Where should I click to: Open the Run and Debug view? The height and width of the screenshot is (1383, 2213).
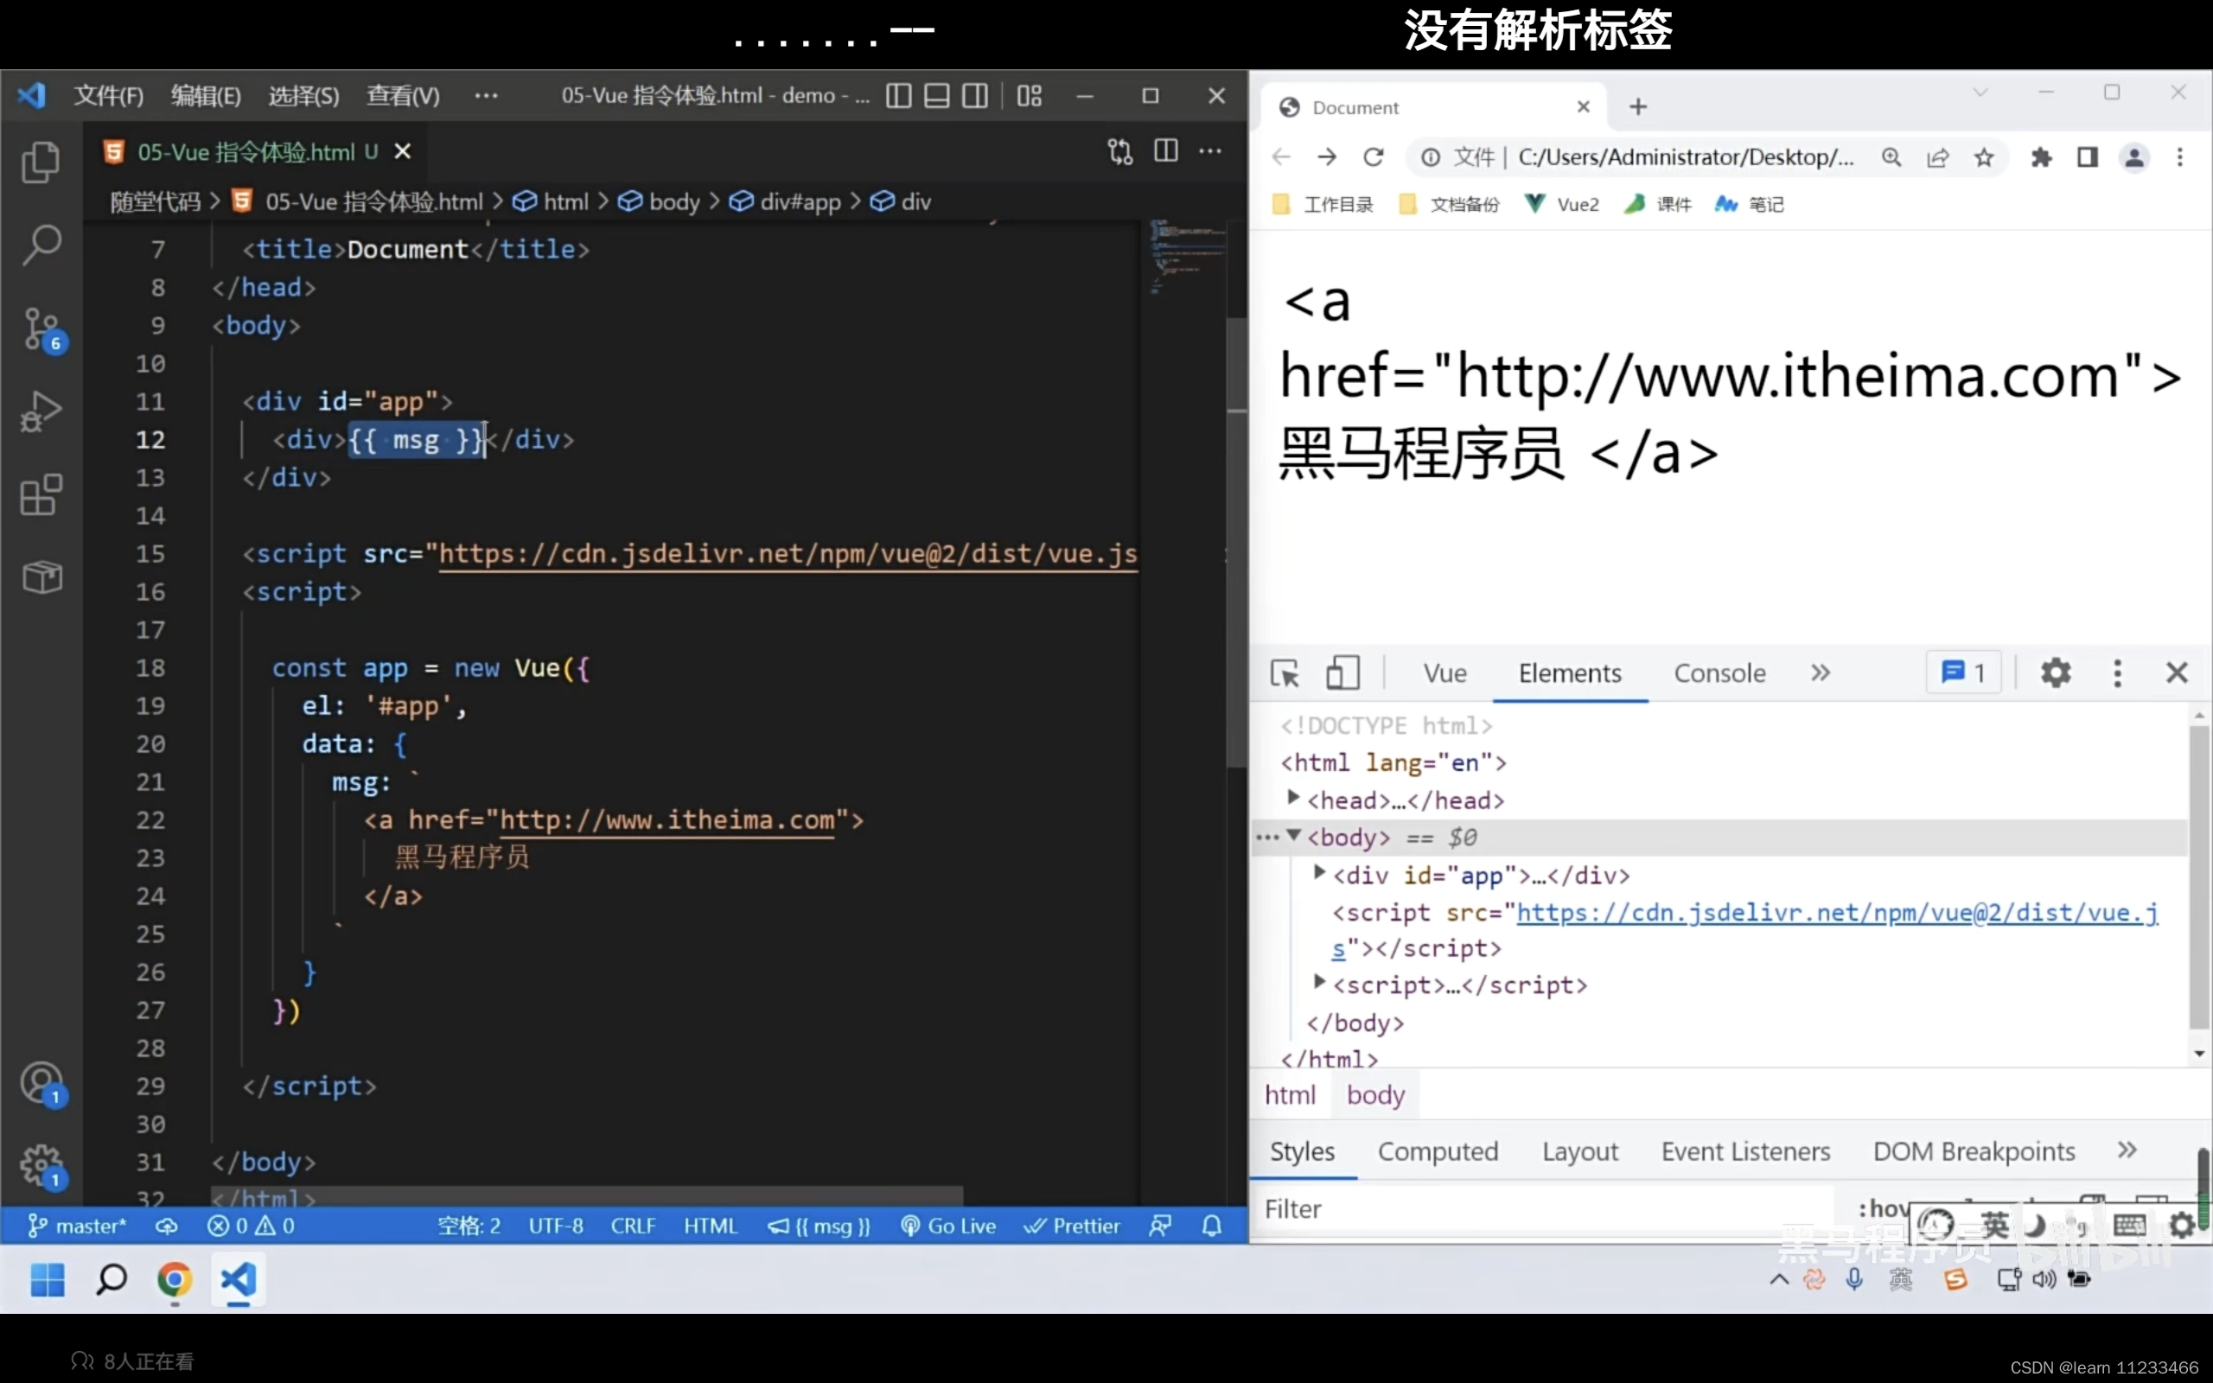41,411
